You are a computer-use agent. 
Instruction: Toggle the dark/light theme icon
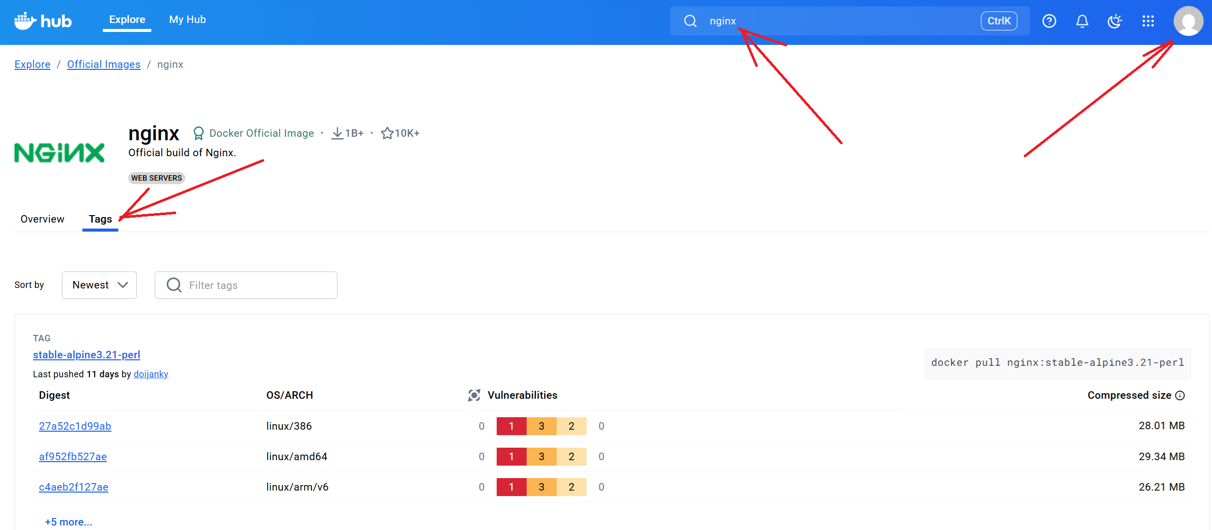coord(1115,21)
